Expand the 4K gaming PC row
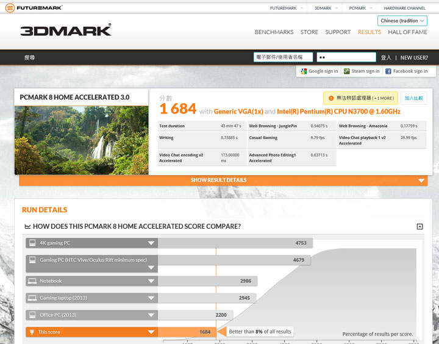439x344 pixels. point(151,243)
